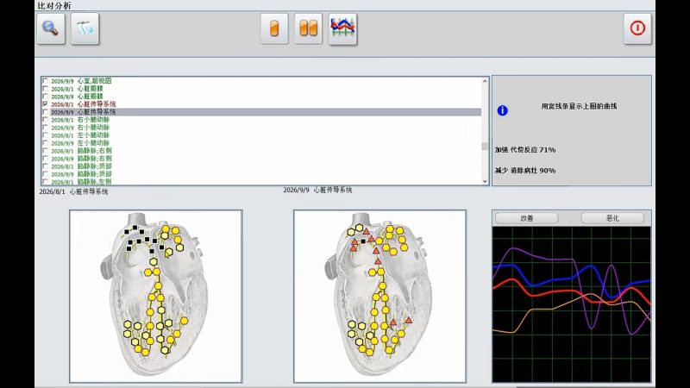The width and height of the screenshot is (690, 388).
Task: Select the 2026/9/9 右小腿动脉 row text
Action: (x=80, y=128)
